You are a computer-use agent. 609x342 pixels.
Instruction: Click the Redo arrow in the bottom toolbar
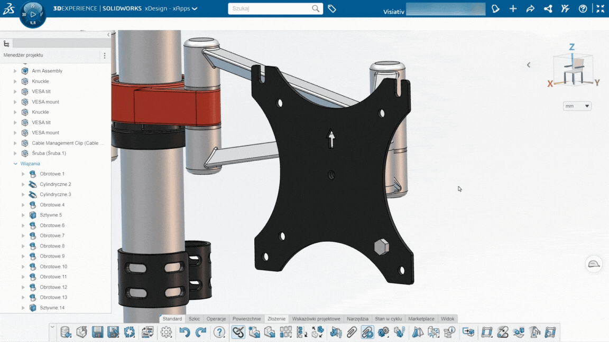tap(201, 332)
